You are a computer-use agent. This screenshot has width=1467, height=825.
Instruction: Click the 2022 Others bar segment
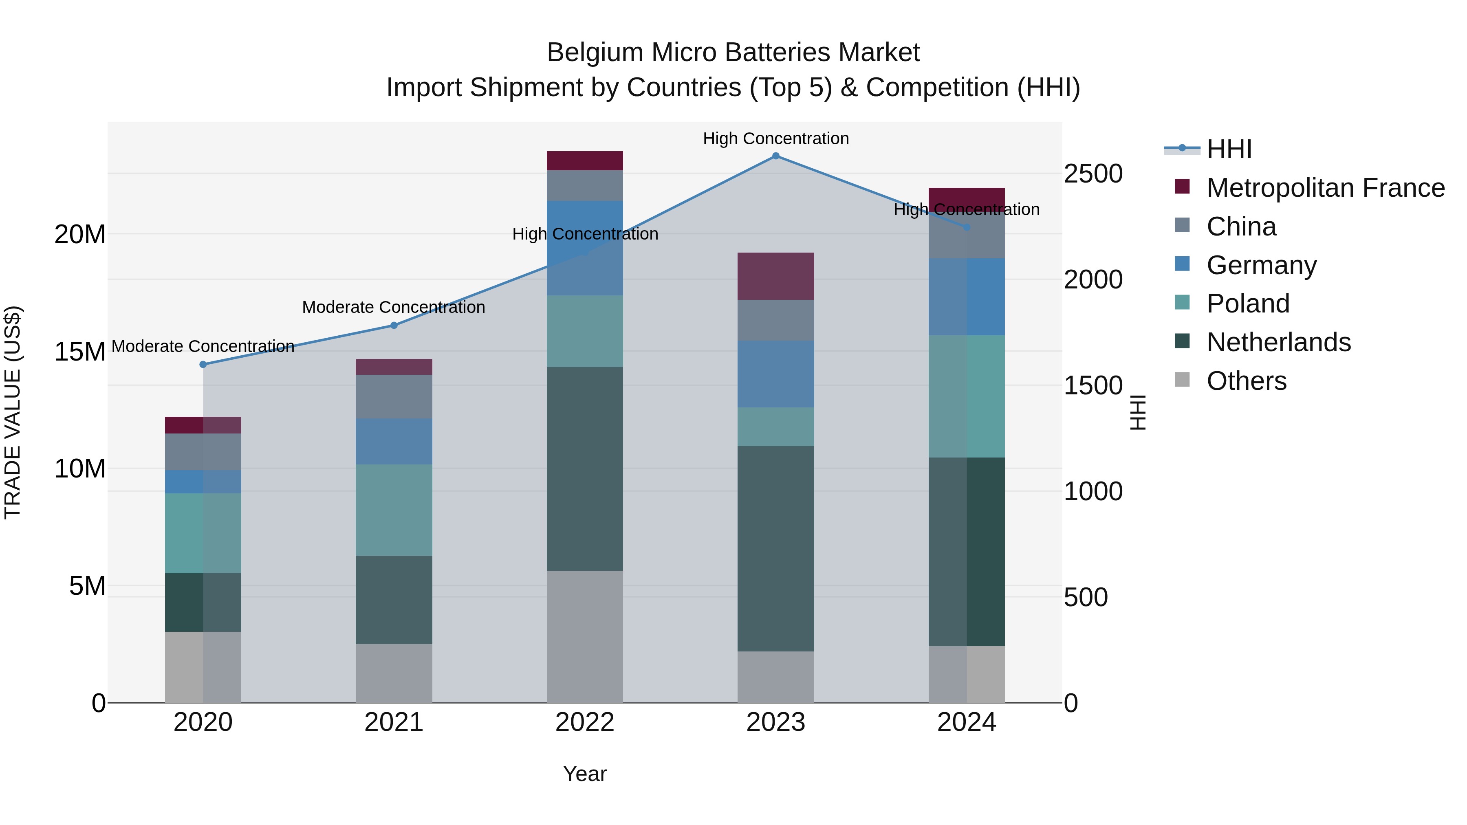(x=585, y=636)
